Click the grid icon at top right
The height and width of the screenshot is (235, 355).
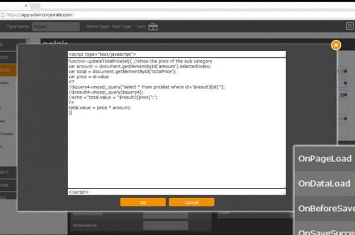pos(349,26)
